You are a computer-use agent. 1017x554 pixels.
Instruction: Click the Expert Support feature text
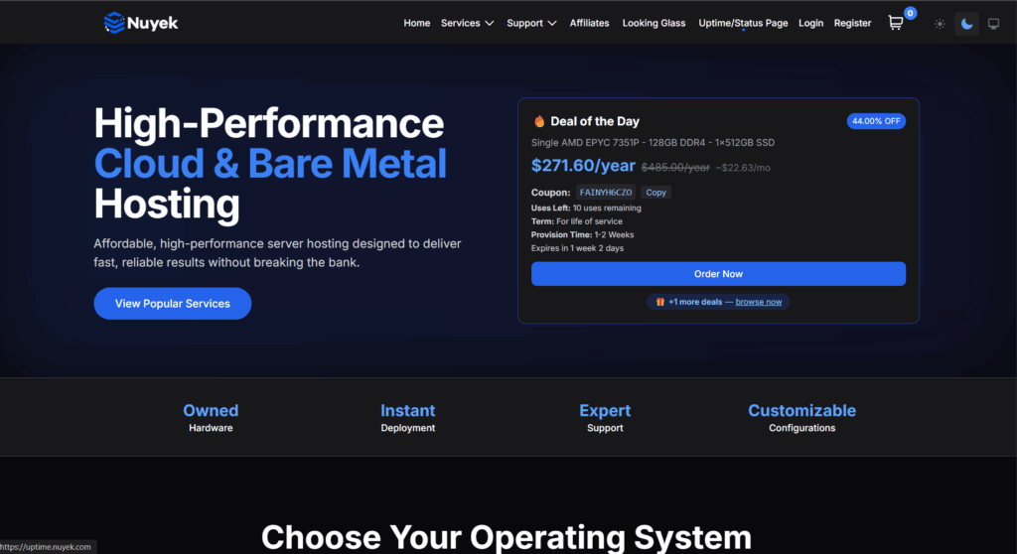605,418
